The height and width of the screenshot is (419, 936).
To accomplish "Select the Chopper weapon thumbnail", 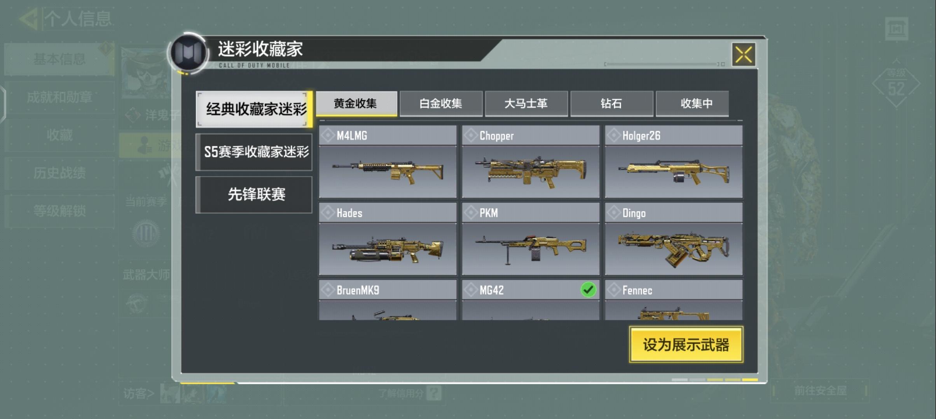I will click(x=531, y=171).
